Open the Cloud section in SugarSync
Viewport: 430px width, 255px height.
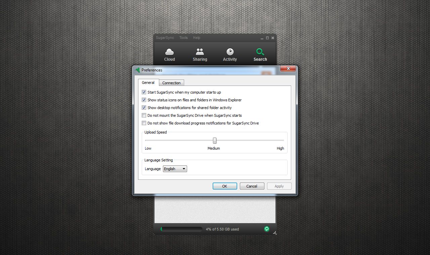click(x=169, y=55)
